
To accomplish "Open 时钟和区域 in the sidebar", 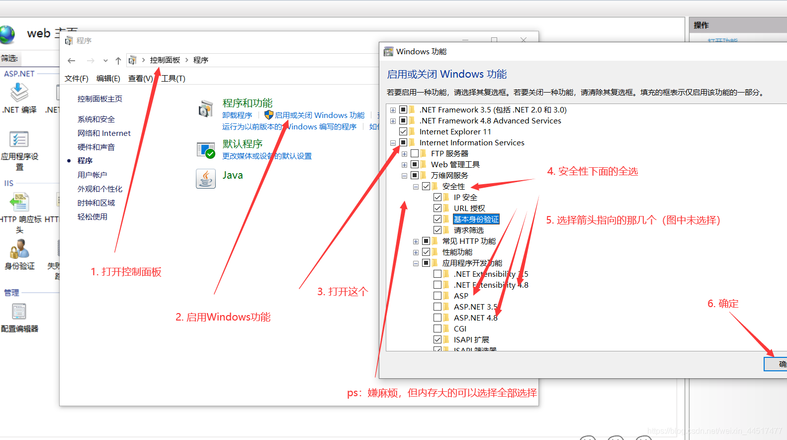I will [96, 203].
